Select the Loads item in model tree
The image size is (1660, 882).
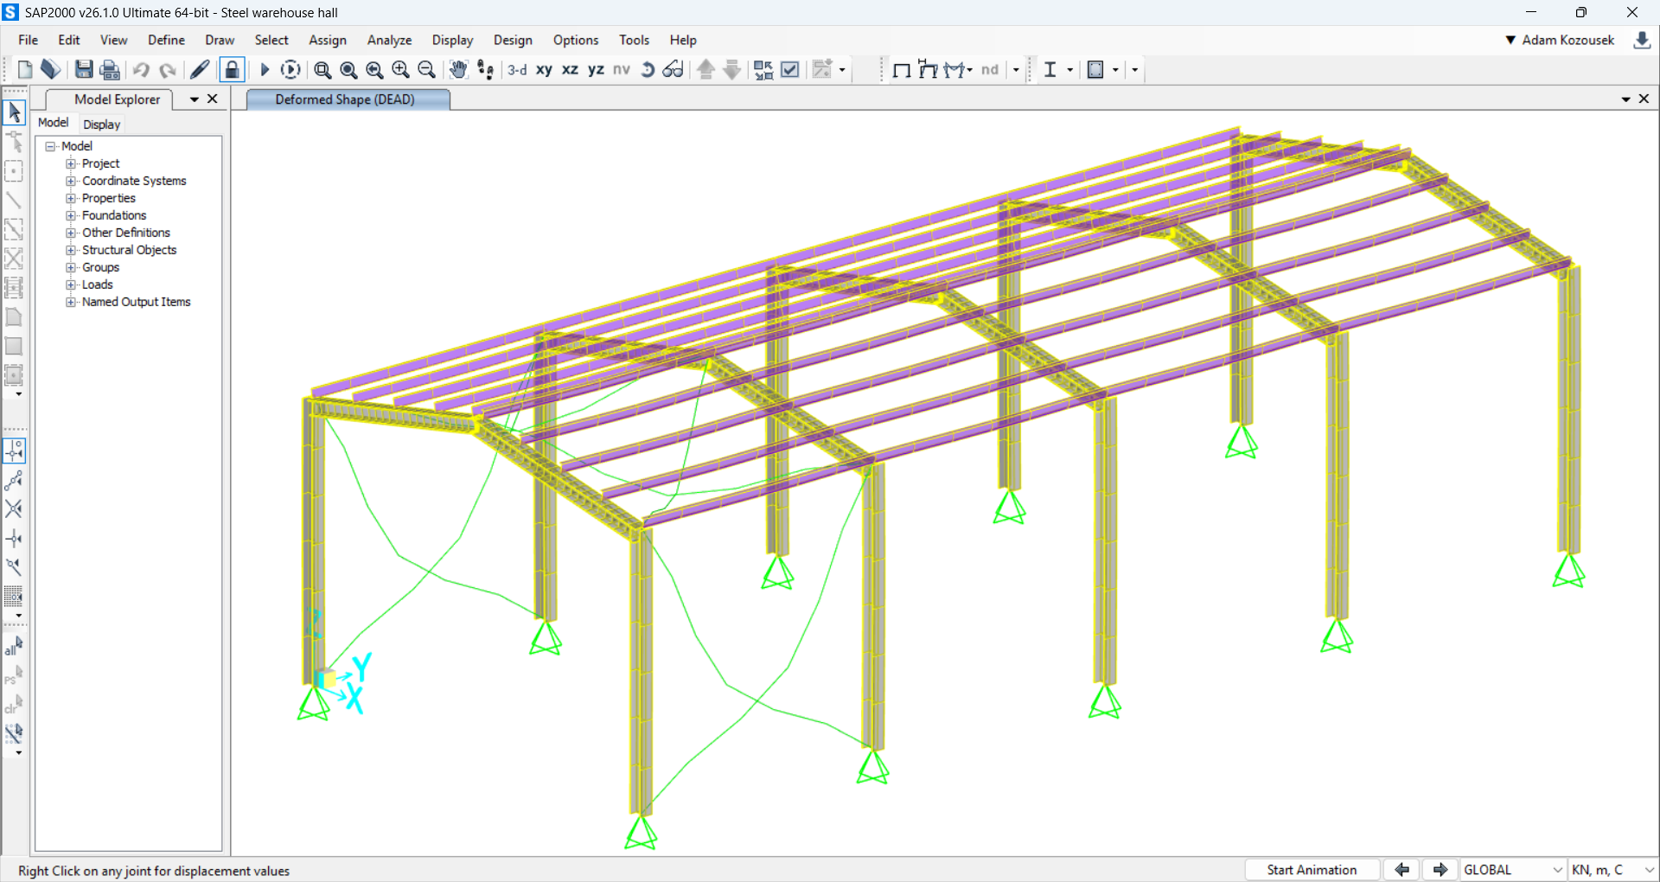pos(97,284)
